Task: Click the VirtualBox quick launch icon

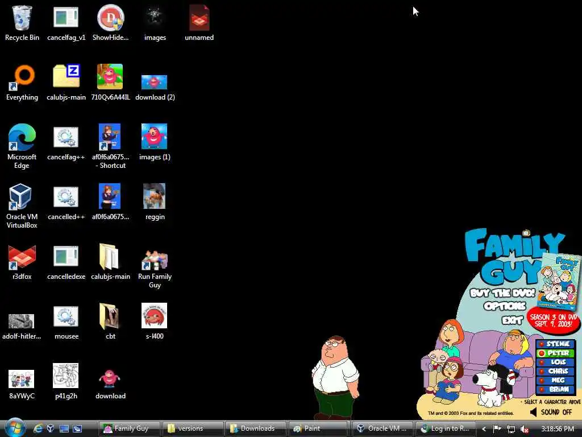Action: 51,428
